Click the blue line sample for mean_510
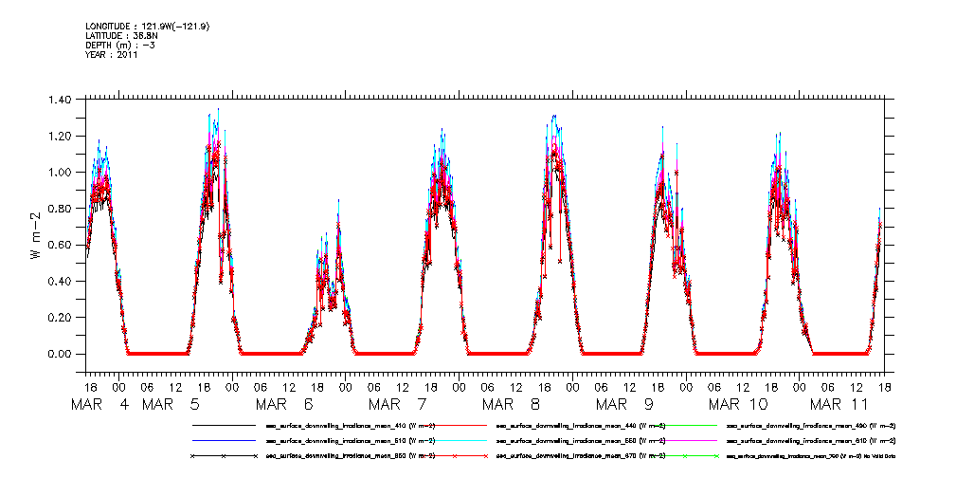956x478 pixels. click(224, 440)
